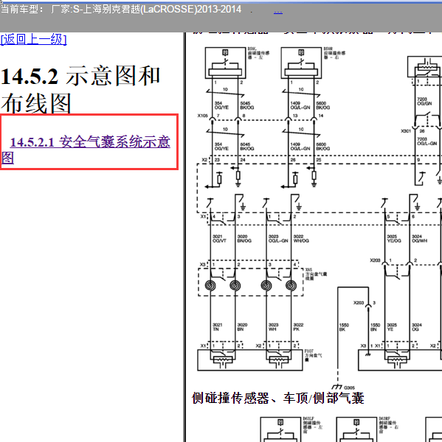The height and width of the screenshot is (442, 442).
Task: Click the 侧碰撞传感器、车顶/侧部气囊 diagram heading
Action: (x=278, y=399)
